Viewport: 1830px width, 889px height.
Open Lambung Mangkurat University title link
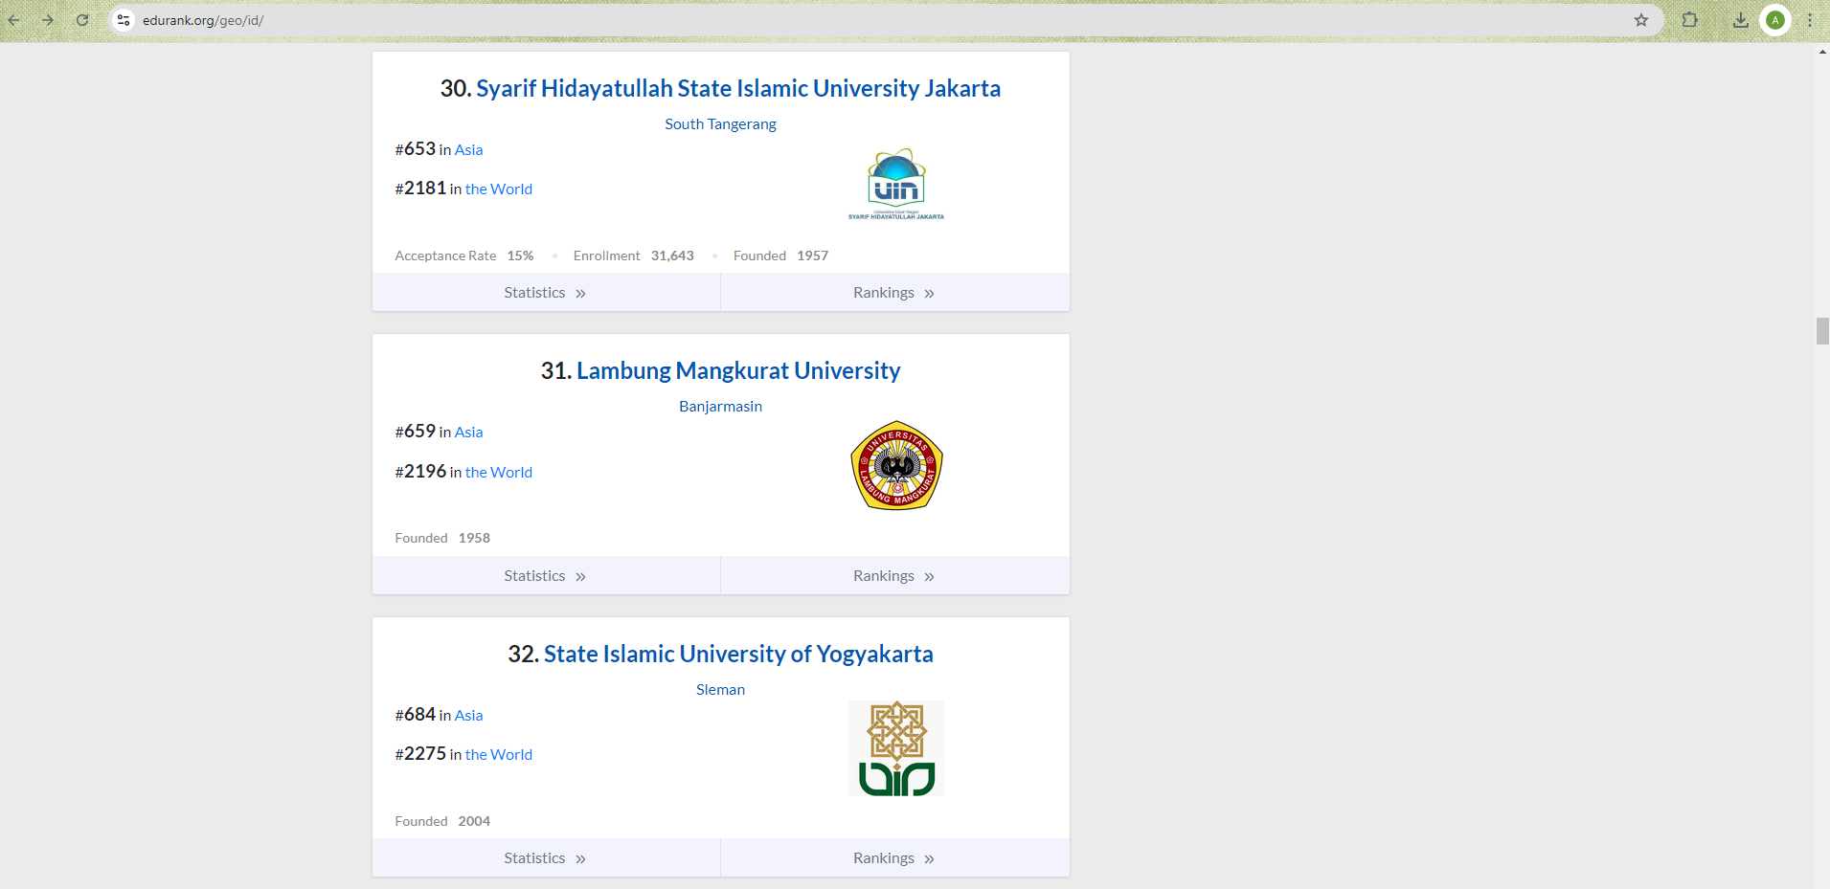coord(738,370)
